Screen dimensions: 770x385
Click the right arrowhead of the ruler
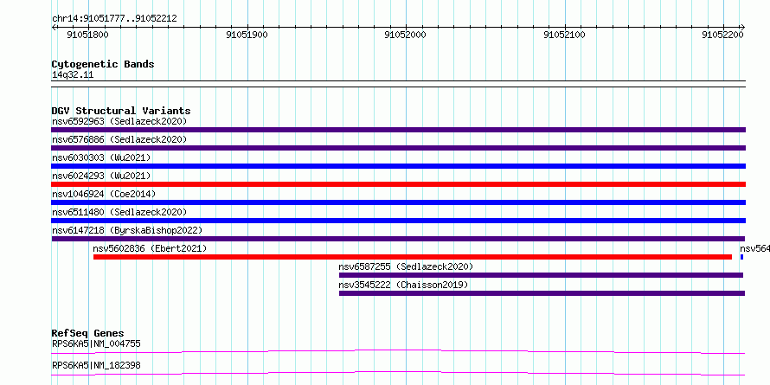tap(742, 28)
